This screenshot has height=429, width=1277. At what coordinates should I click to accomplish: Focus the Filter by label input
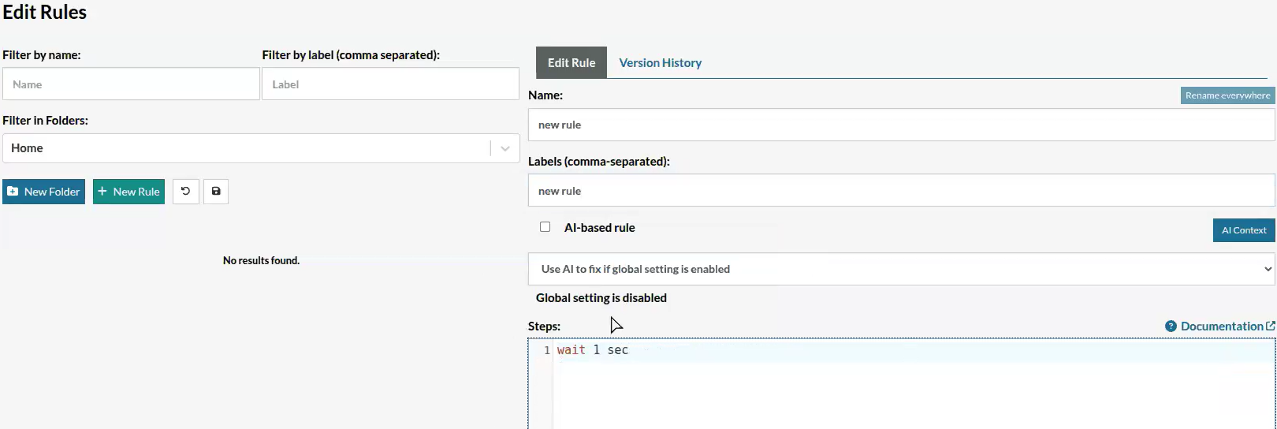tap(390, 84)
